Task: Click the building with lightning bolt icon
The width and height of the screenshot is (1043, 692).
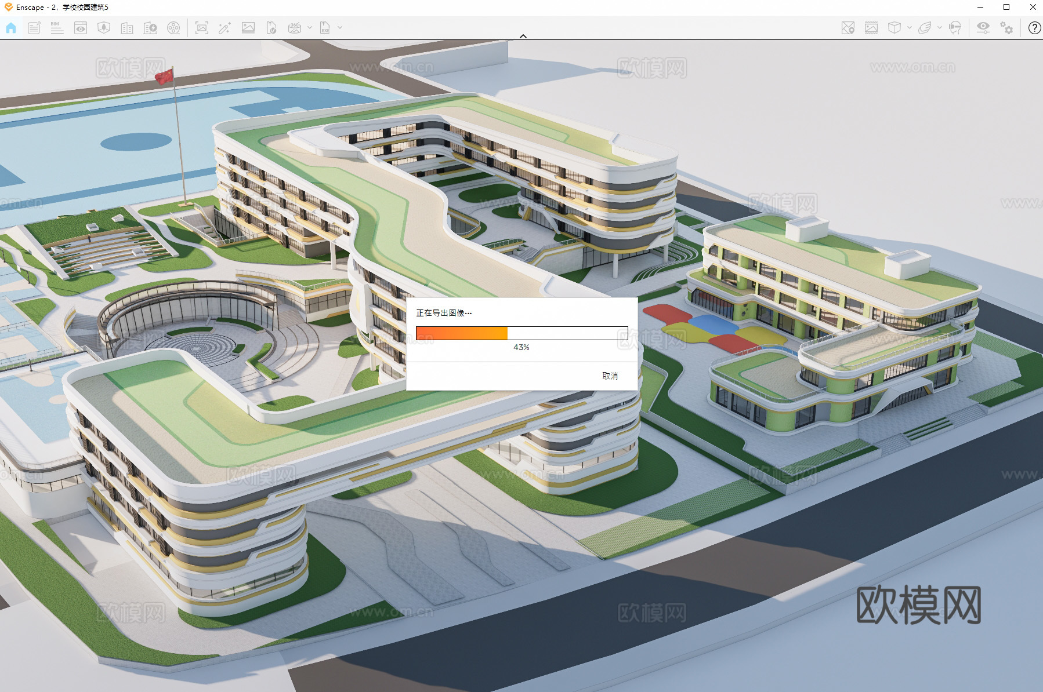Action: (x=150, y=28)
